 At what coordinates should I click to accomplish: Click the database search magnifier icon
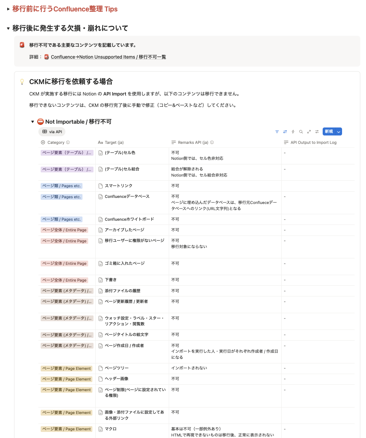301,132
